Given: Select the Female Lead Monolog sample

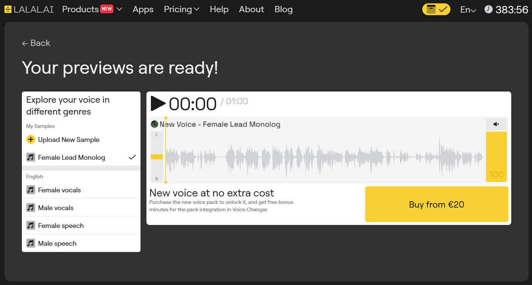Looking at the screenshot, I should [x=81, y=158].
